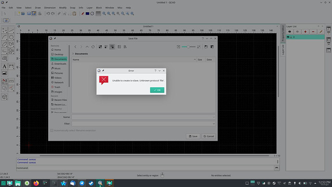
Task: Click the Undo toolbar icon
Action: click(48, 13)
